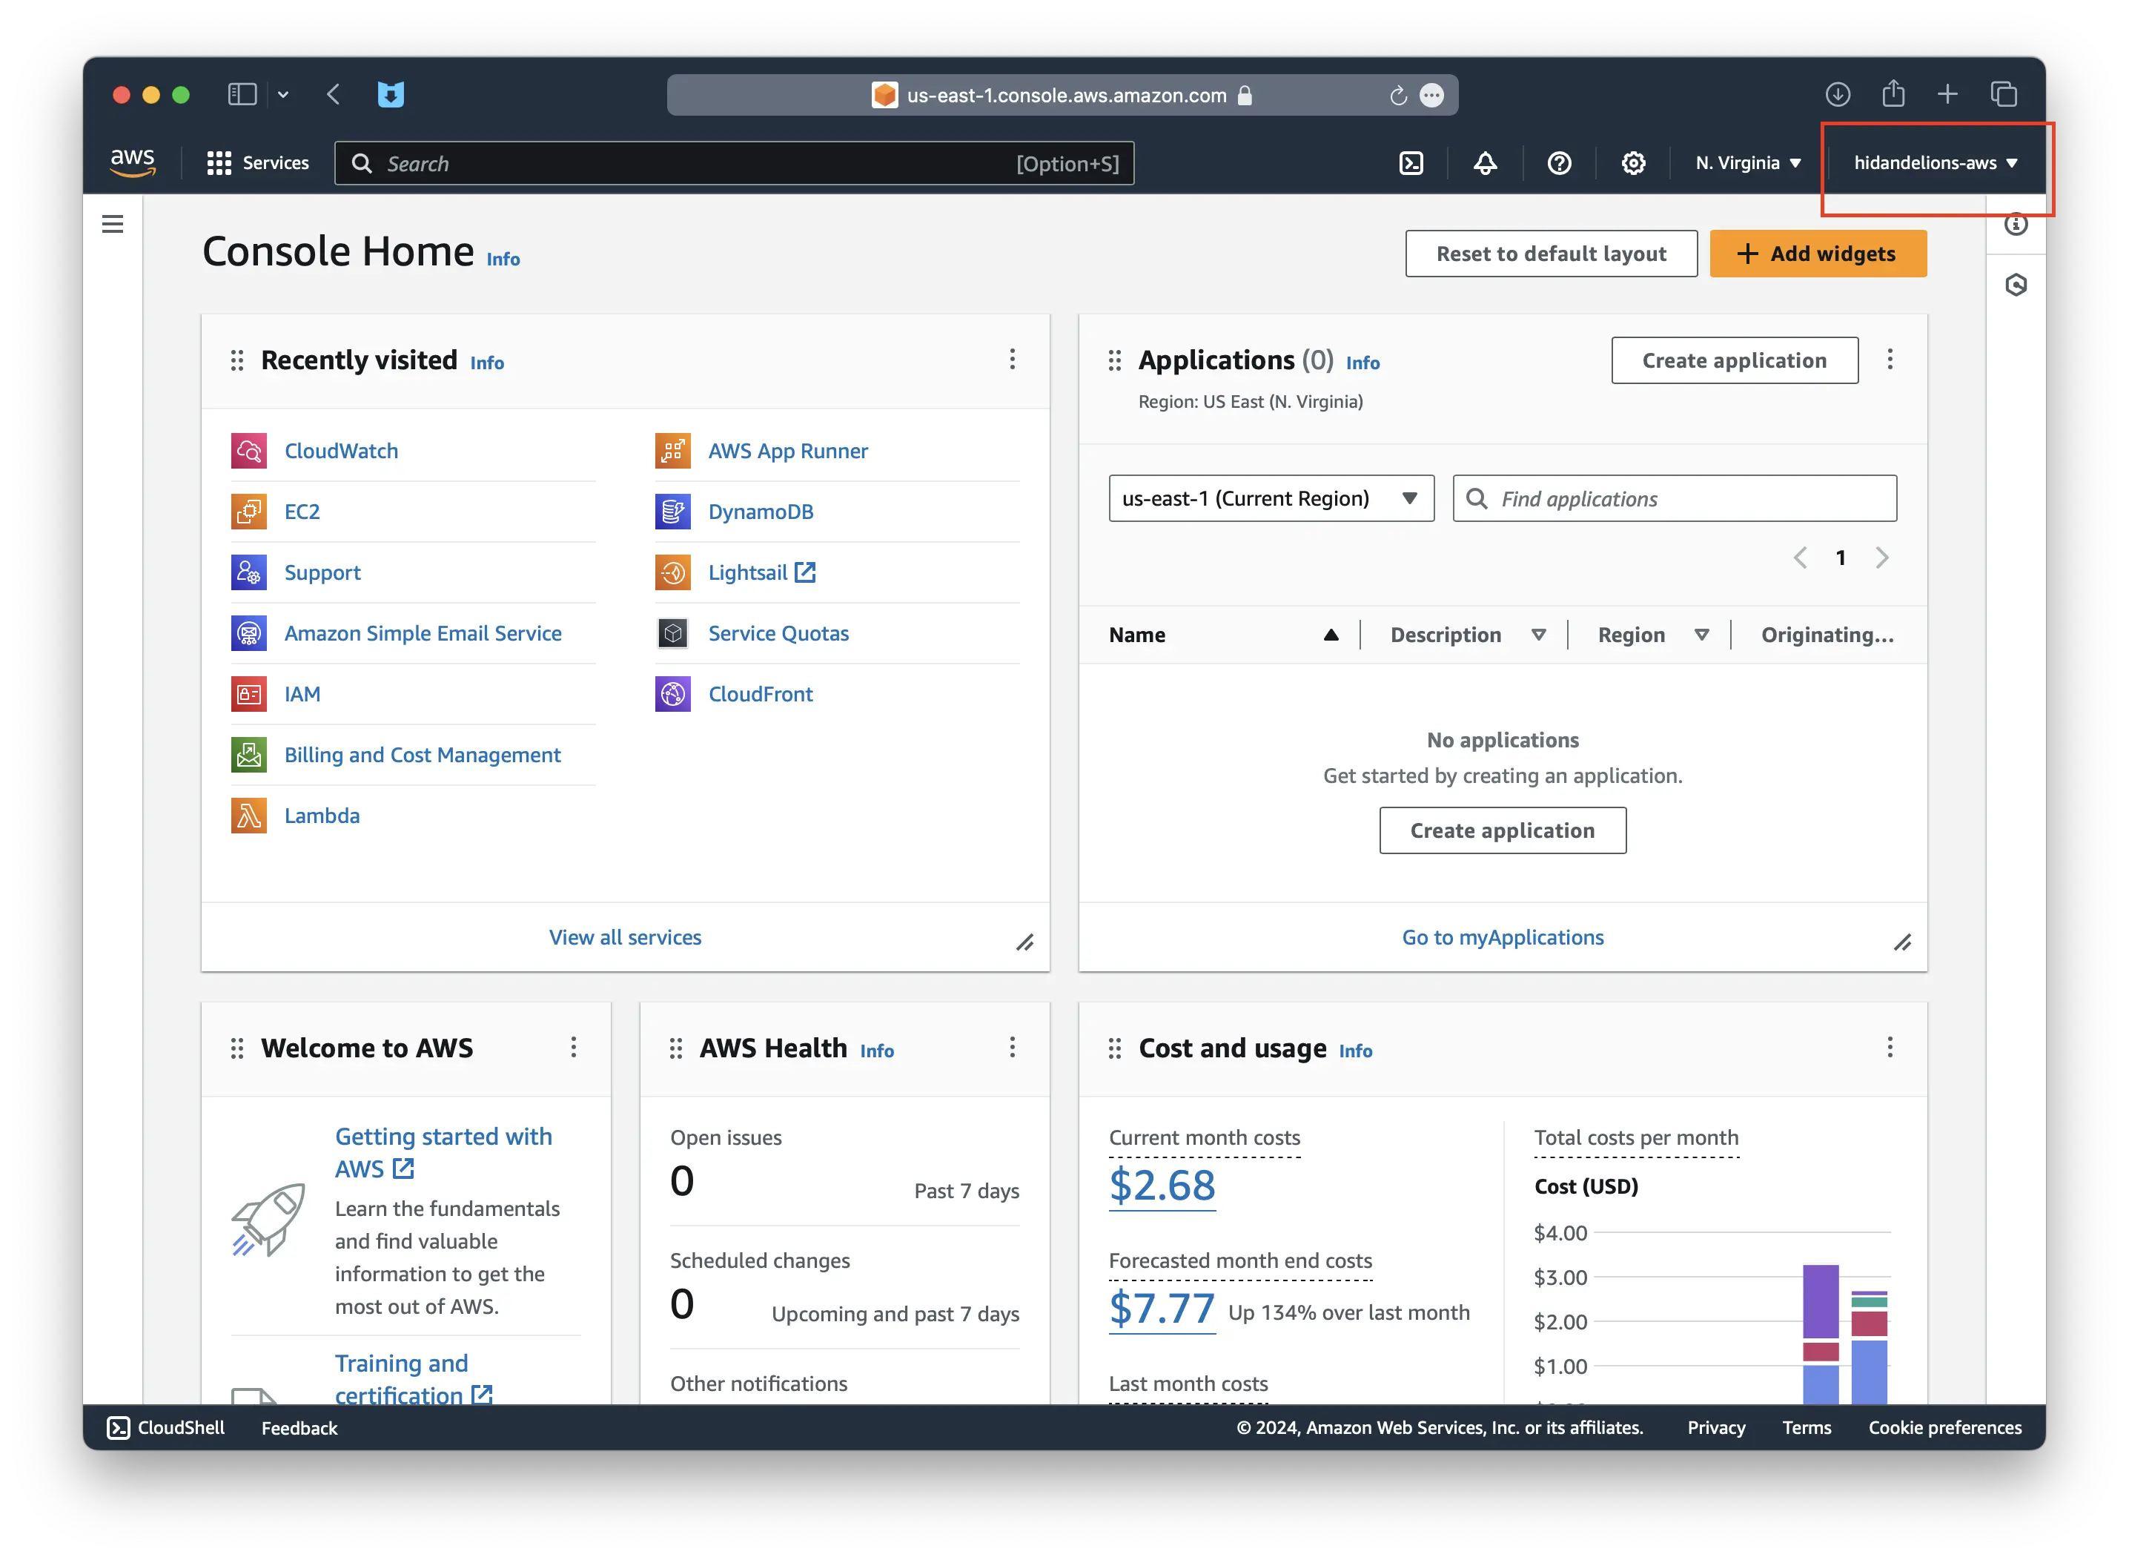Open AWS Health widget options menu

click(x=1012, y=1046)
